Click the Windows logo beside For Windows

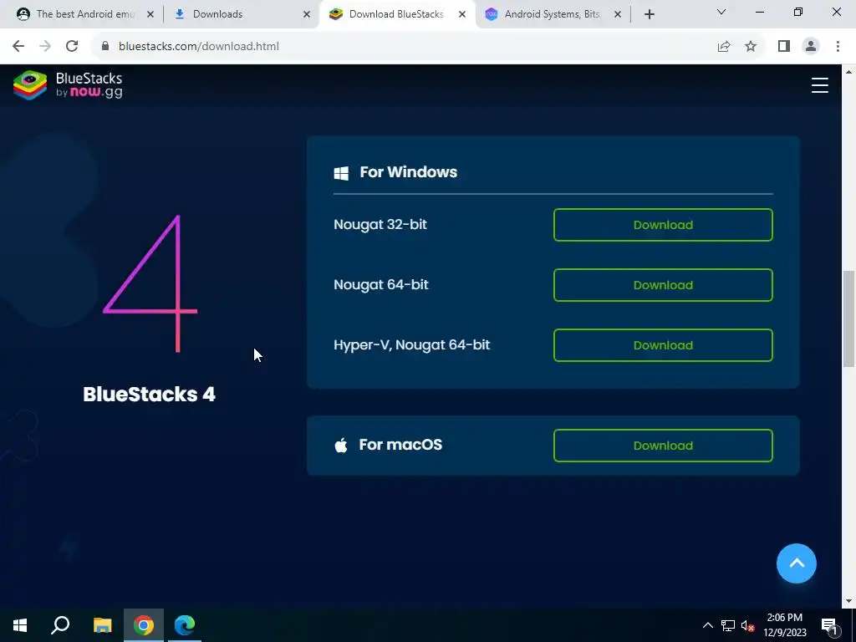tap(341, 173)
